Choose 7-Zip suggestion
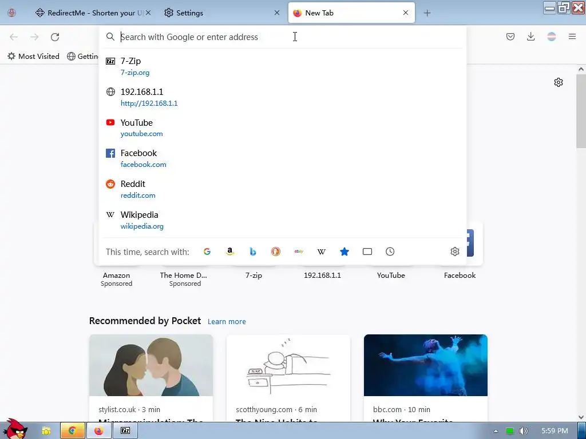Image resolution: width=586 pixels, height=439 pixels. click(x=283, y=66)
